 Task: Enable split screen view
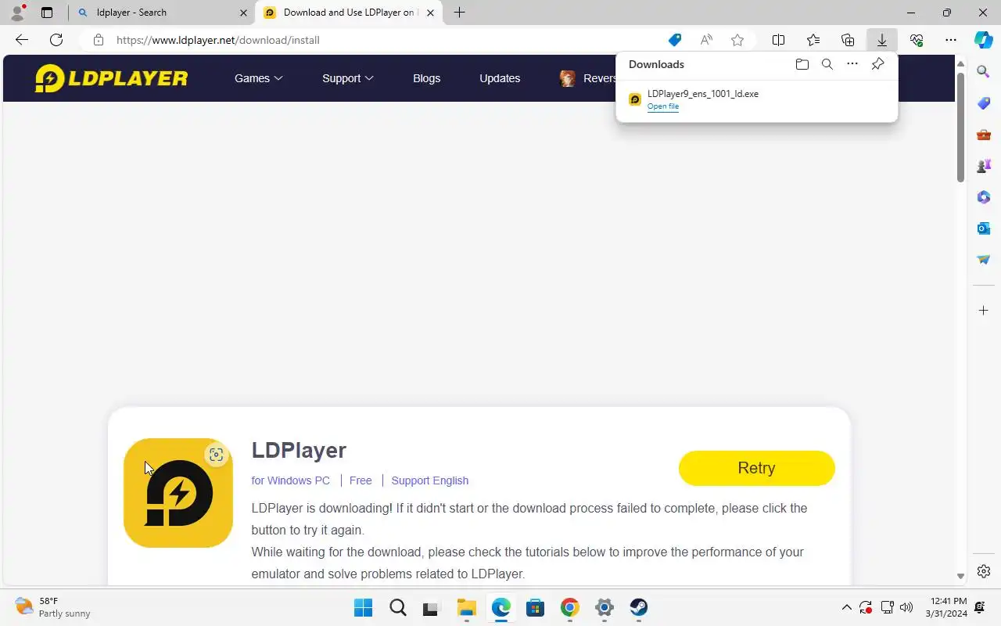779,40
